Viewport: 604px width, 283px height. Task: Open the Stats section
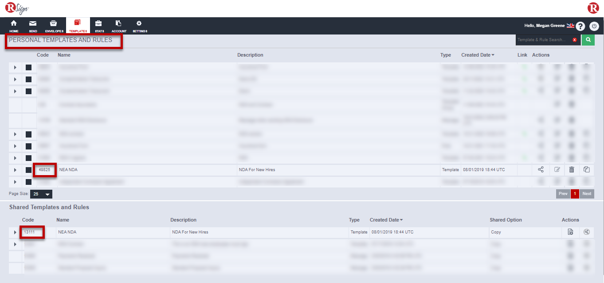click(x=99, y=26)
